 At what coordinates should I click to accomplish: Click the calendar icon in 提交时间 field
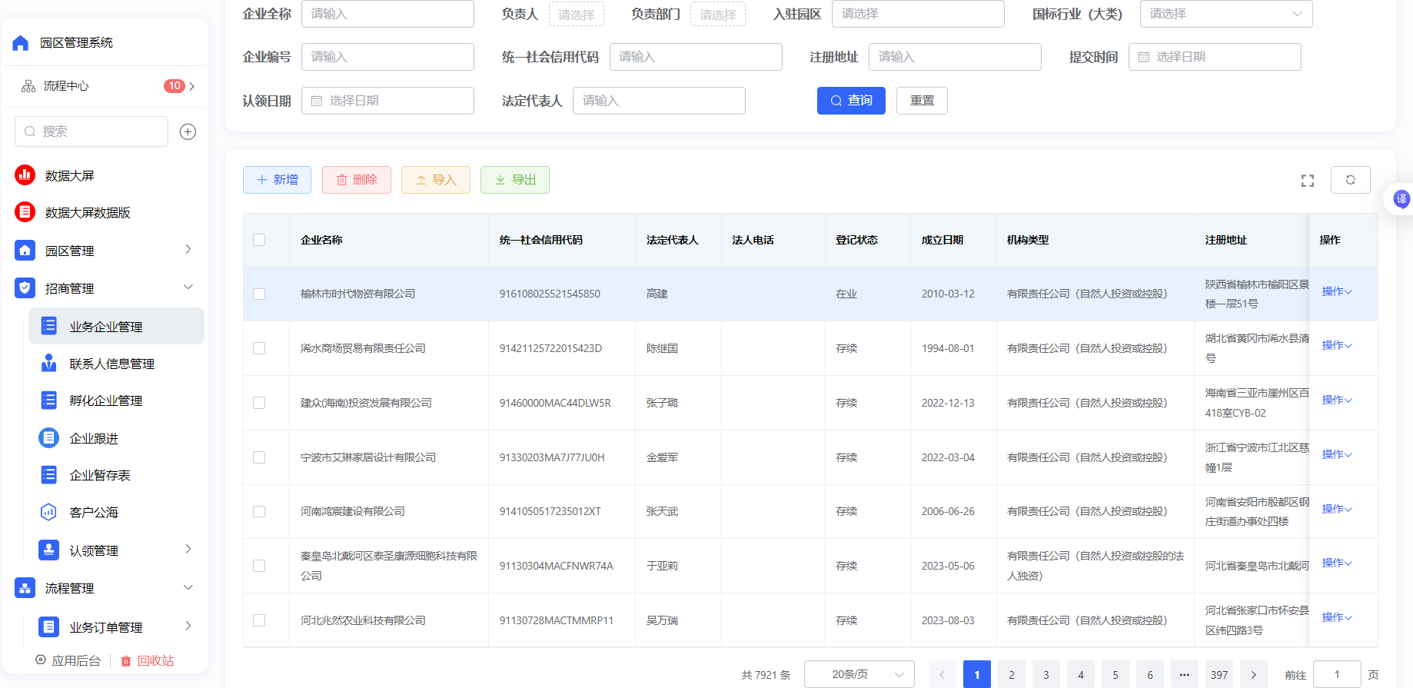pos(1144,57)
